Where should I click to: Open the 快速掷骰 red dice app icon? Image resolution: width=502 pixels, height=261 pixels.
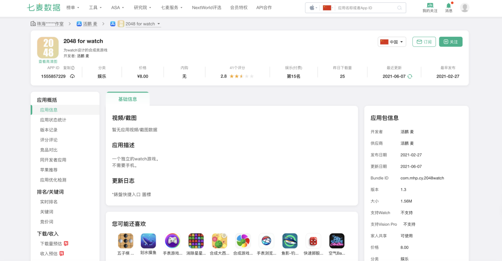pyautogui.click(x=313, y=241)
